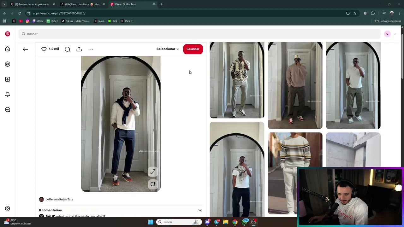404x227 pixels.
Task: Open the Seleccionar board dropdown
Action: coord(168,49)
